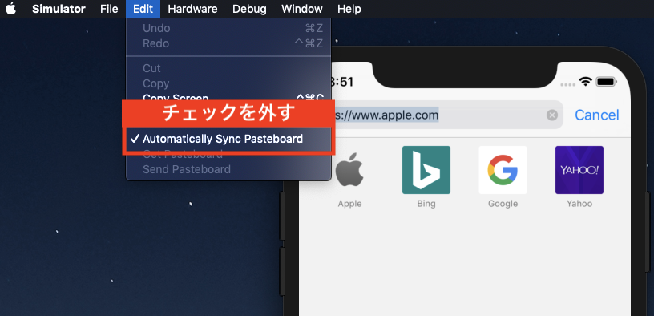654x316 pixels.
Task: Choose Cut in the Edit menu
Action: coord(228,68)
